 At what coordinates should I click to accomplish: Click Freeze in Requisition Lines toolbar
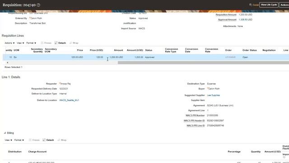click(46, 43)
